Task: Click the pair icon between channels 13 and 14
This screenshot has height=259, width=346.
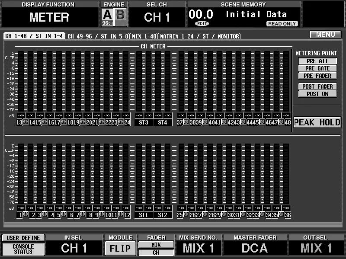Action: click(26, 122)
